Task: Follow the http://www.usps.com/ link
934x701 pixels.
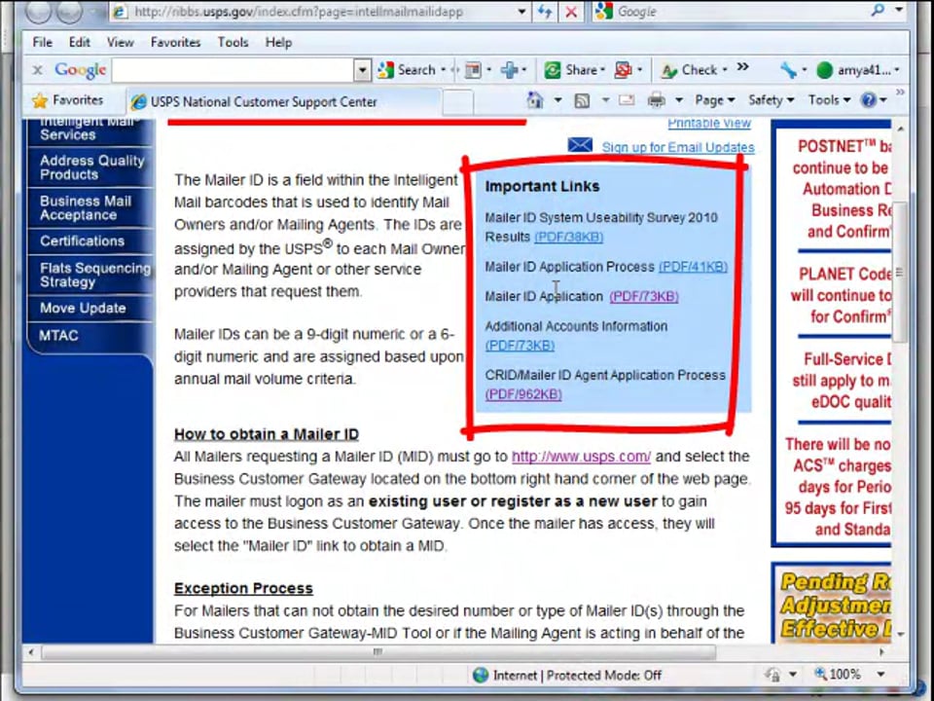Action: (581, 457)
